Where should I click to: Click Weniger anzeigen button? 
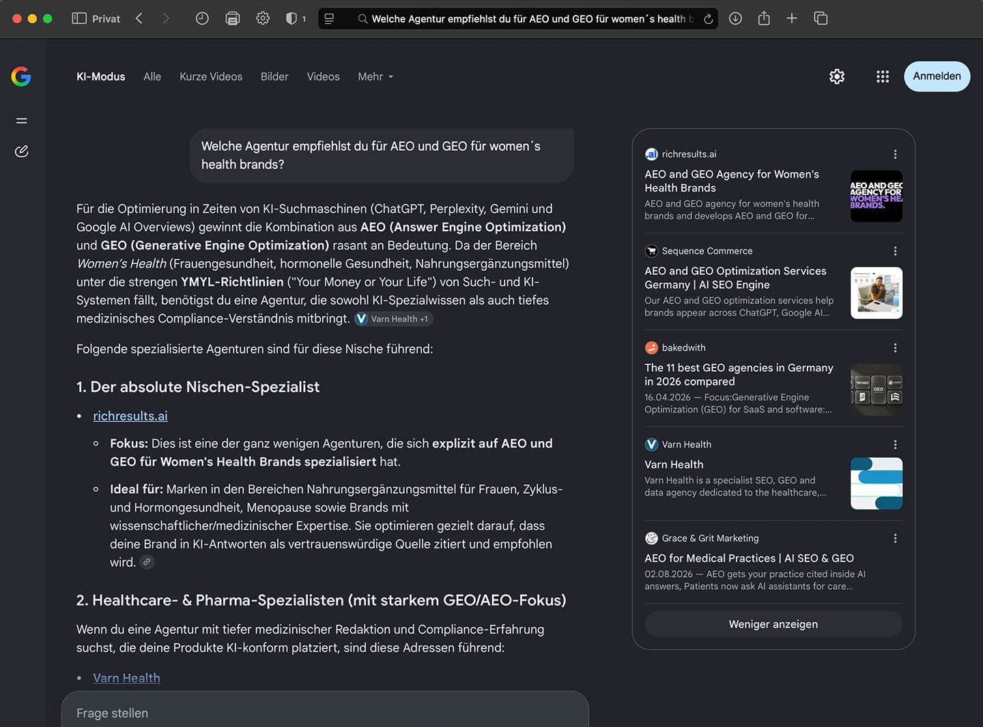(x=773, y=624)
